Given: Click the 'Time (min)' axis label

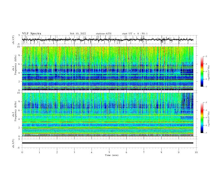Looking at the screenshot, I should click(112, 155).
